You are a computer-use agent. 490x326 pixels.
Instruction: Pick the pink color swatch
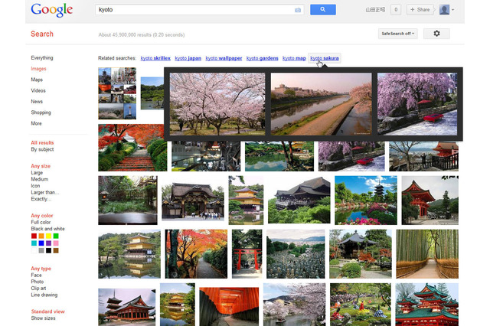tap(56, 243)
